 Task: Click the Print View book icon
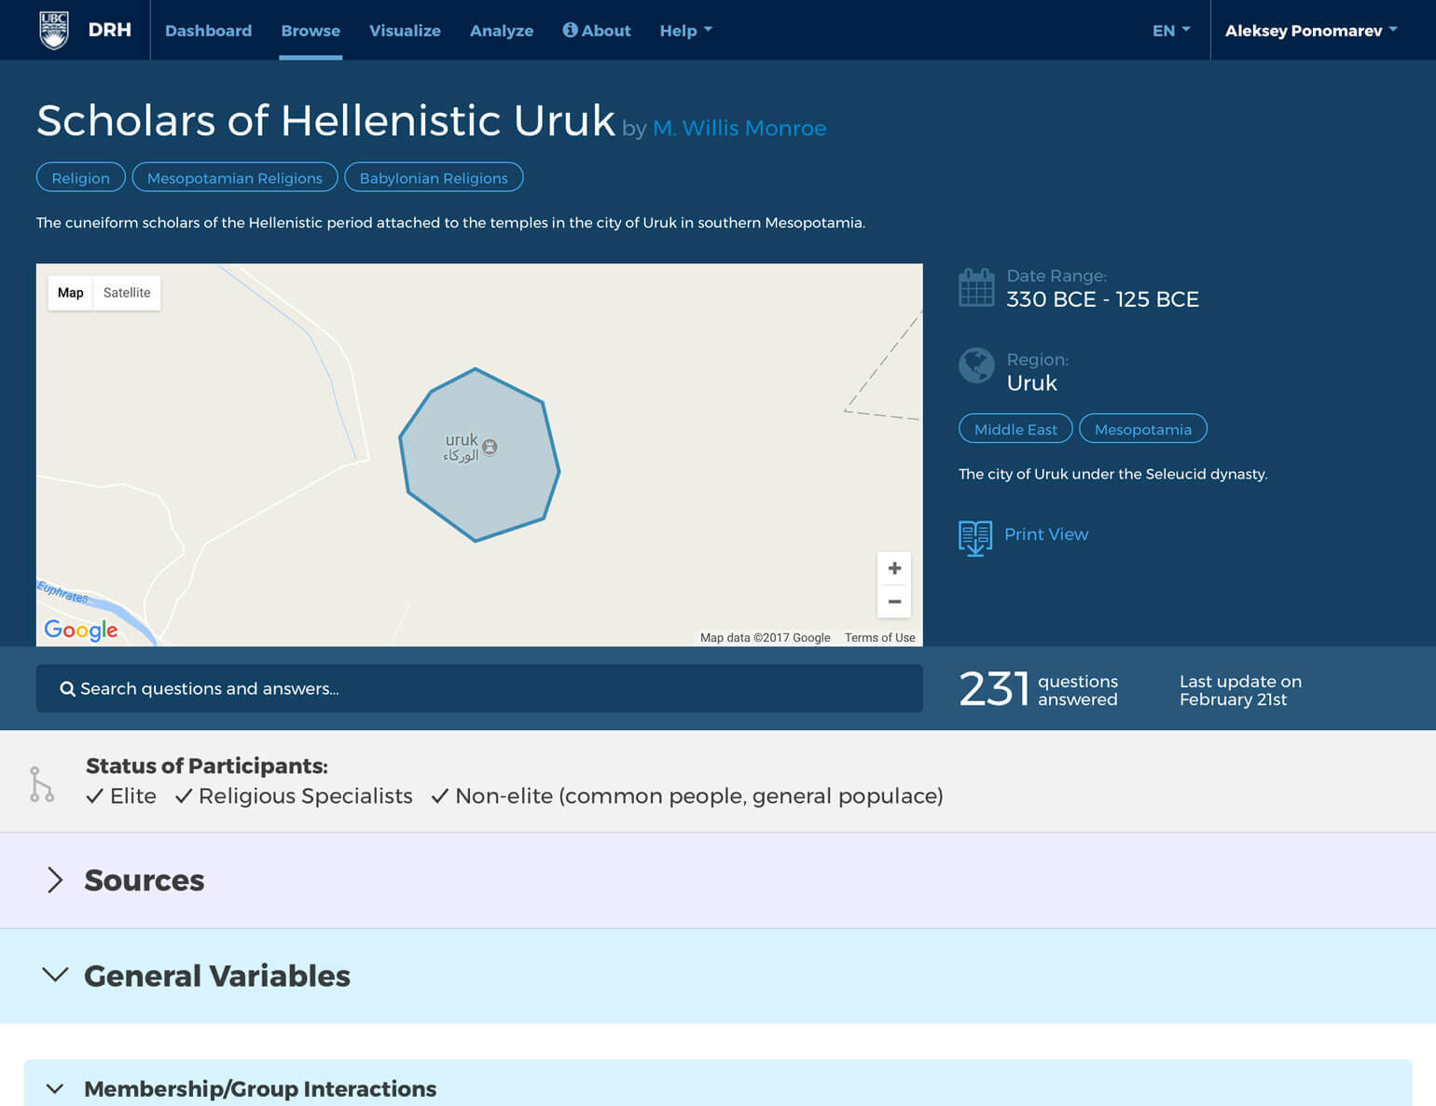(975, 537)
